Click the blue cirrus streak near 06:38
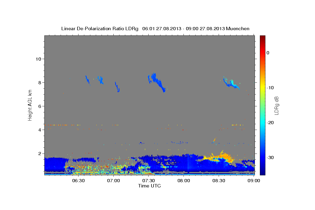Image resolution: width=315 pixels, height=210 pixels. [87, 80]
